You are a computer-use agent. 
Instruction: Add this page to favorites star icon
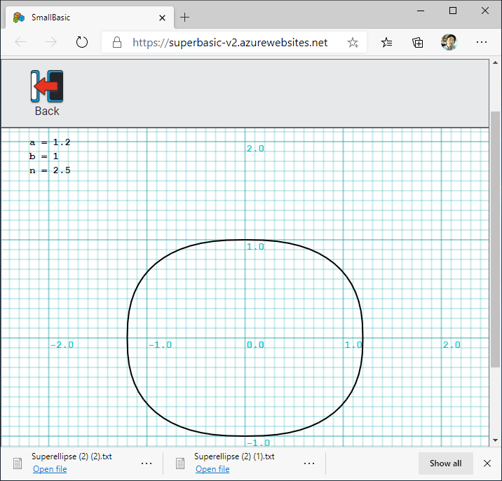(x=353, y=42)
